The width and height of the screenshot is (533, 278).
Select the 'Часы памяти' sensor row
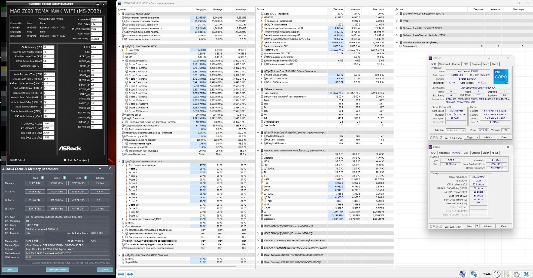click(x=324, y=93)
